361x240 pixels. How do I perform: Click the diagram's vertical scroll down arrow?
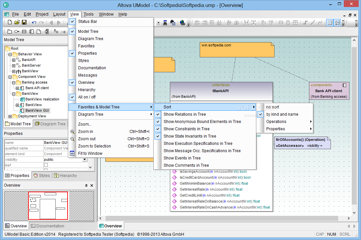pos(354,213)
